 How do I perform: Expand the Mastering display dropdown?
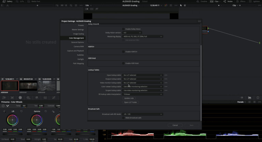tap(143, 37)
